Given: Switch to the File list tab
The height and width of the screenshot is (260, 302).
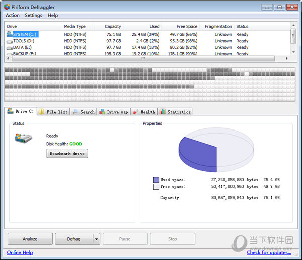Looking at the screenshot, I should (x=53, y=112).
